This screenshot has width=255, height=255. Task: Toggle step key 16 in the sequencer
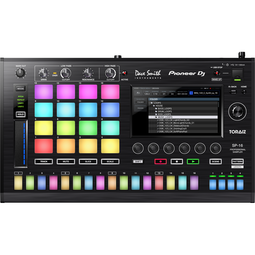(194, 183)
